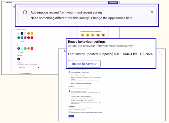Click the angry face emoji in preview
Viewport: 169px width, 123px height.
point(83,35)
